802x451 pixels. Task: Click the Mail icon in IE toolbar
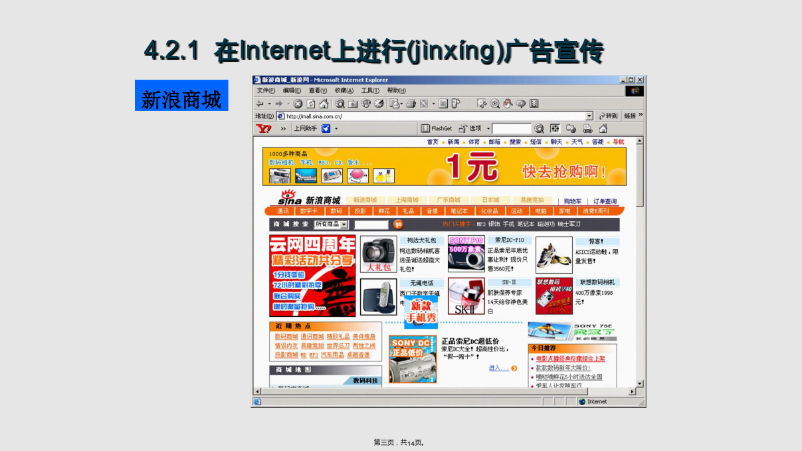pos(394,104)
